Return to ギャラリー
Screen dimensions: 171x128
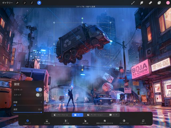(7, 3)
